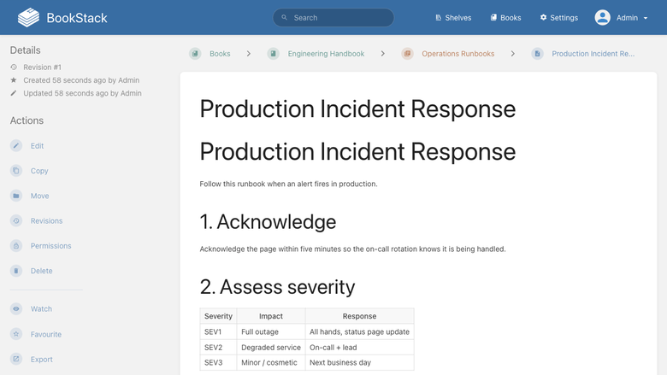This screenshot has height=375, width=667.
Task: Click the BookStack logo icon
Action: [x=28, y=17]
